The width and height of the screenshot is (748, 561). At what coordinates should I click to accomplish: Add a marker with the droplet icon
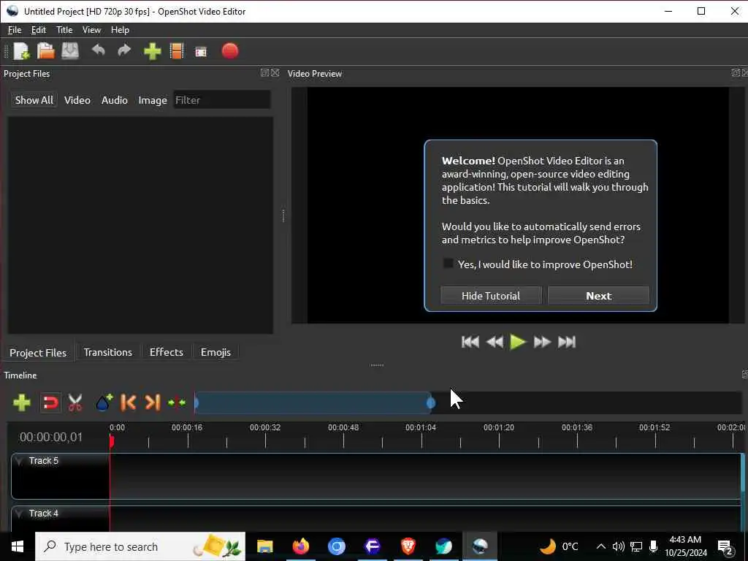(x=104, y=402)
